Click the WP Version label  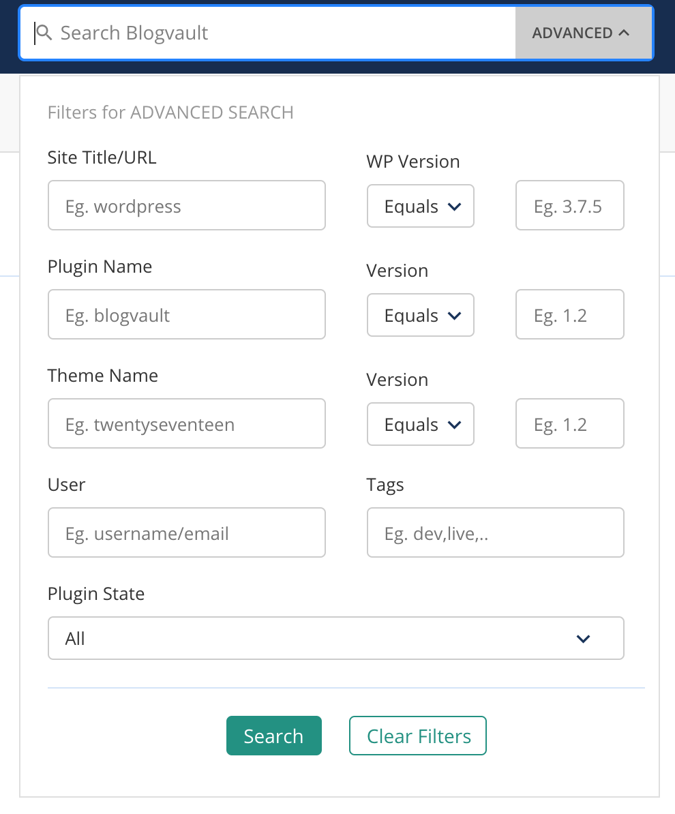coord(412,162)
